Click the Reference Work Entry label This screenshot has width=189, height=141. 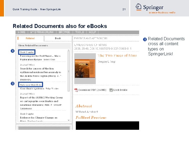click(31, 85)
